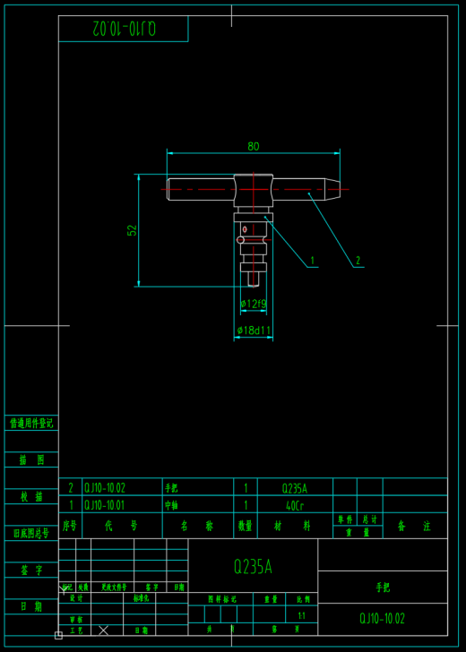This screenshot has width=466, height=652.
Task: Click the 更改文件号 label in revision block
Action: point(114,588)
